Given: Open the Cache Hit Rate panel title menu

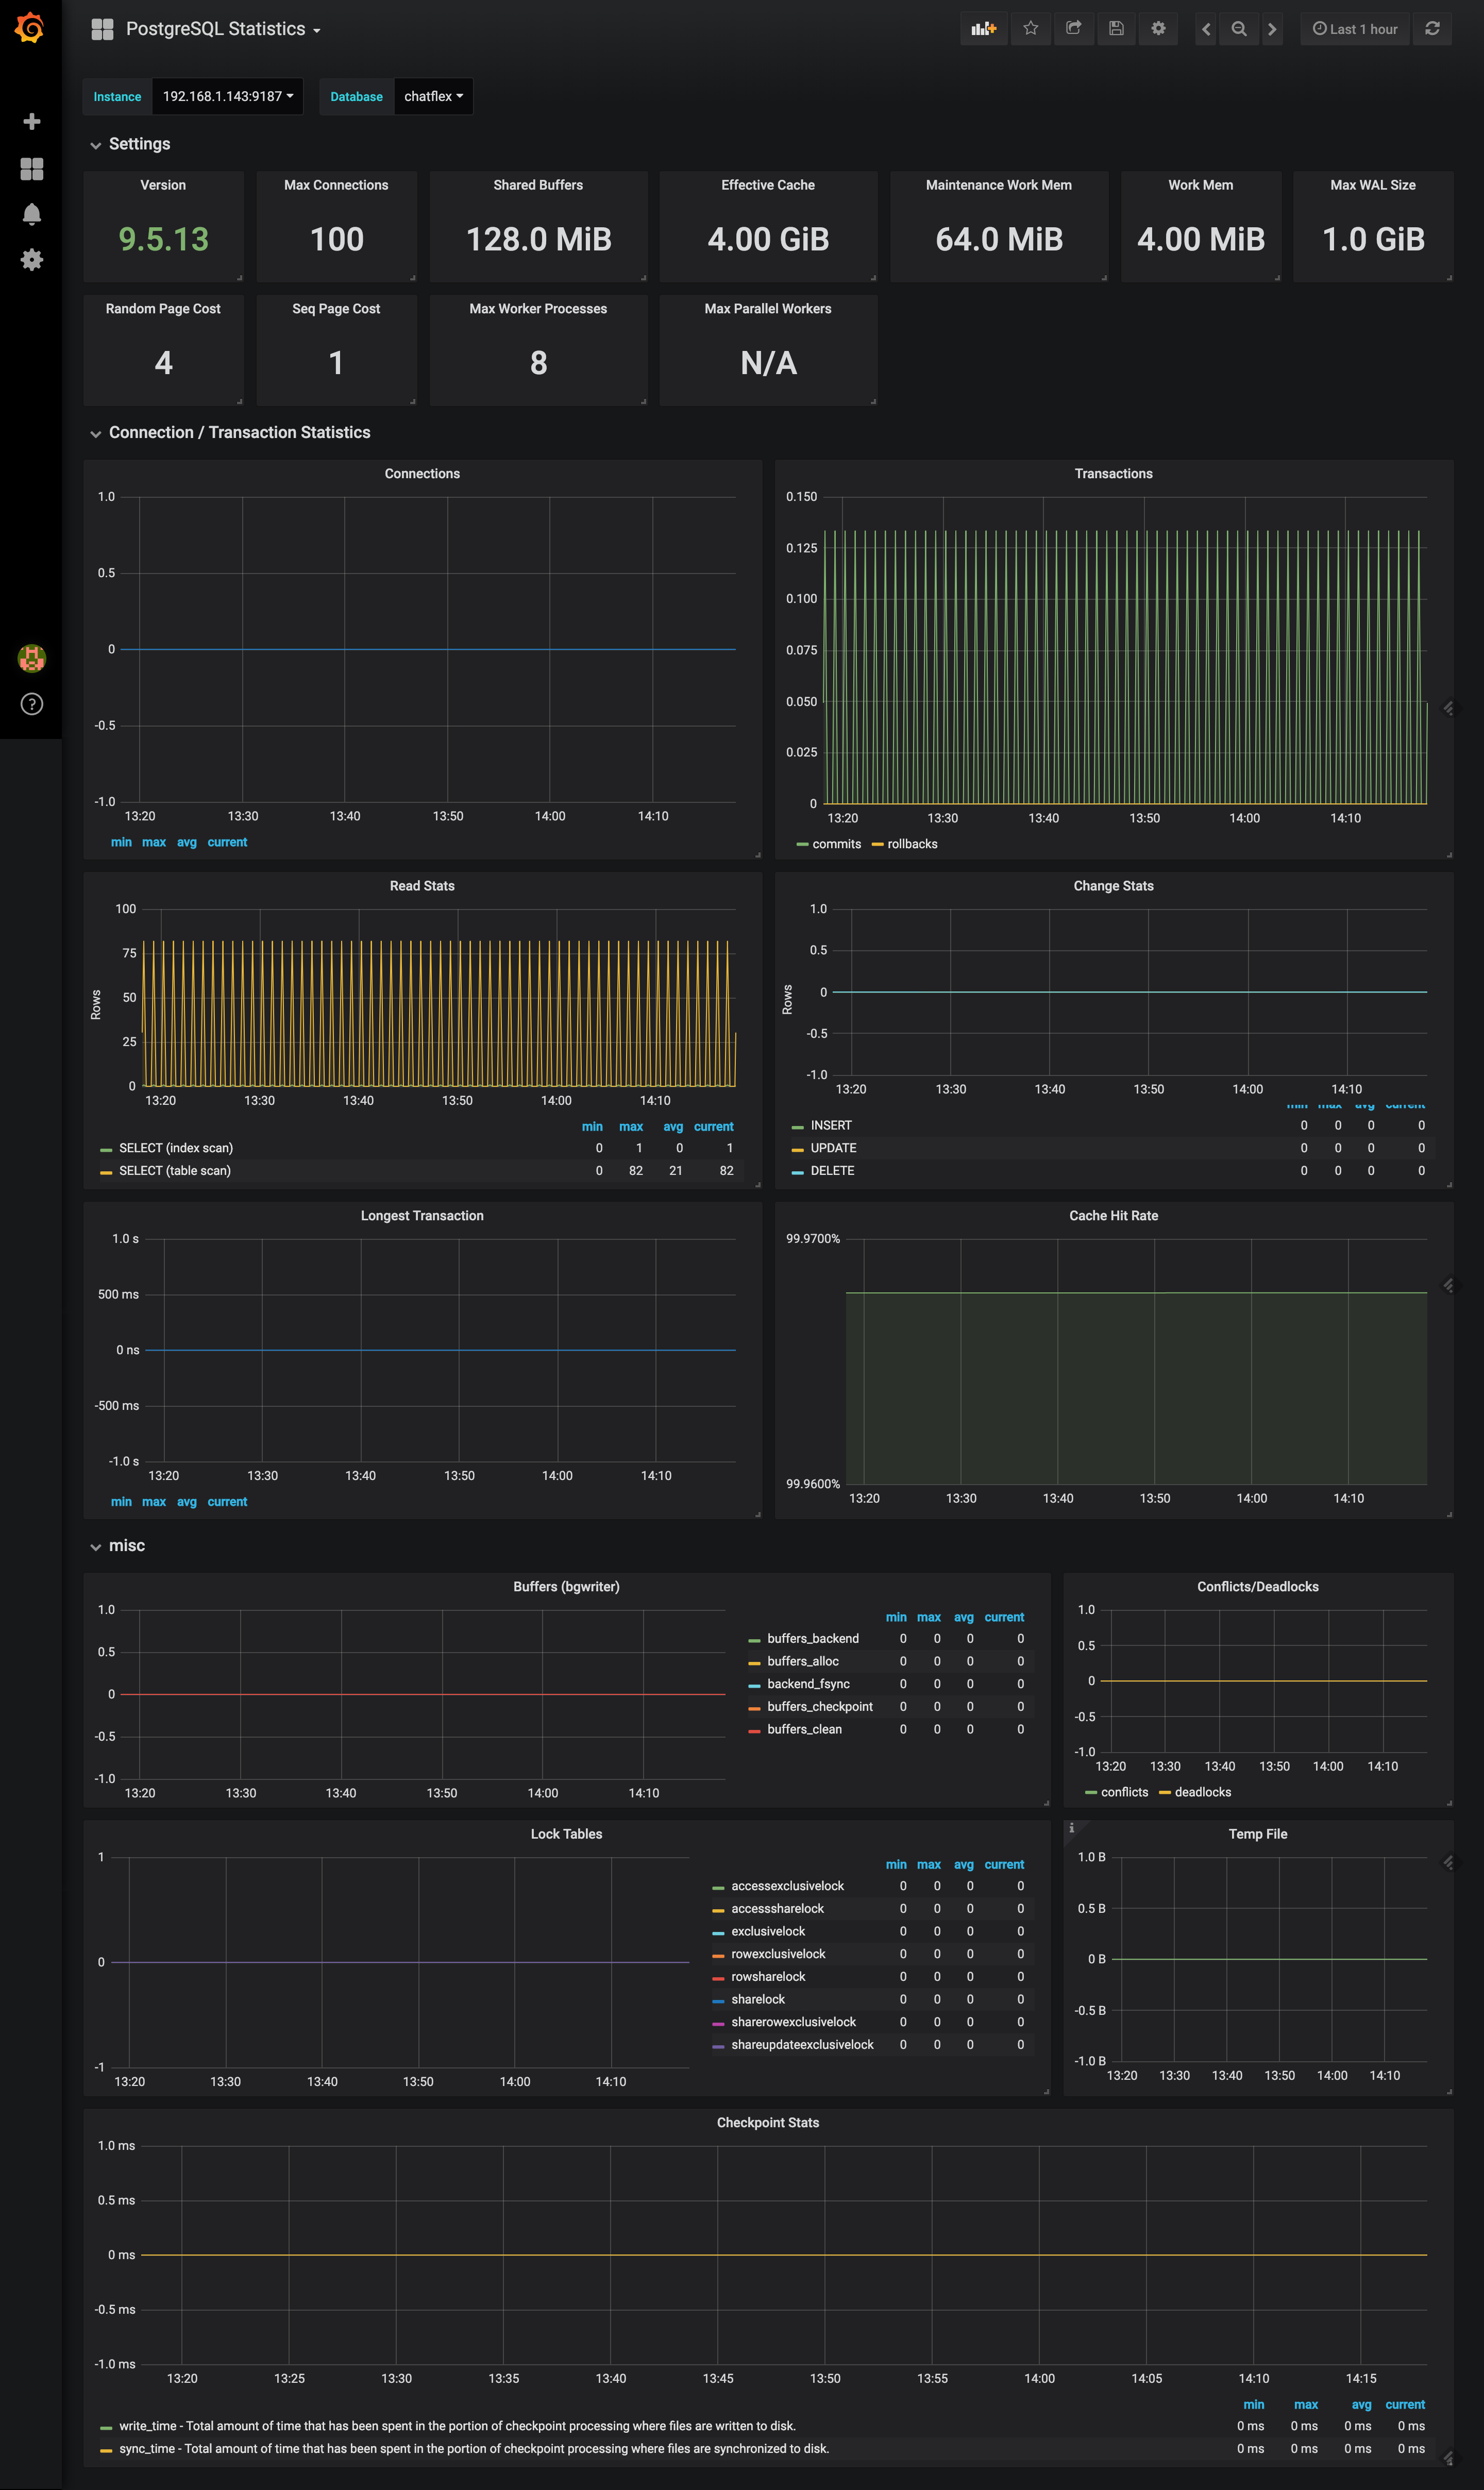Looking at the screenshot, I should click(x=1113, y=1215).
